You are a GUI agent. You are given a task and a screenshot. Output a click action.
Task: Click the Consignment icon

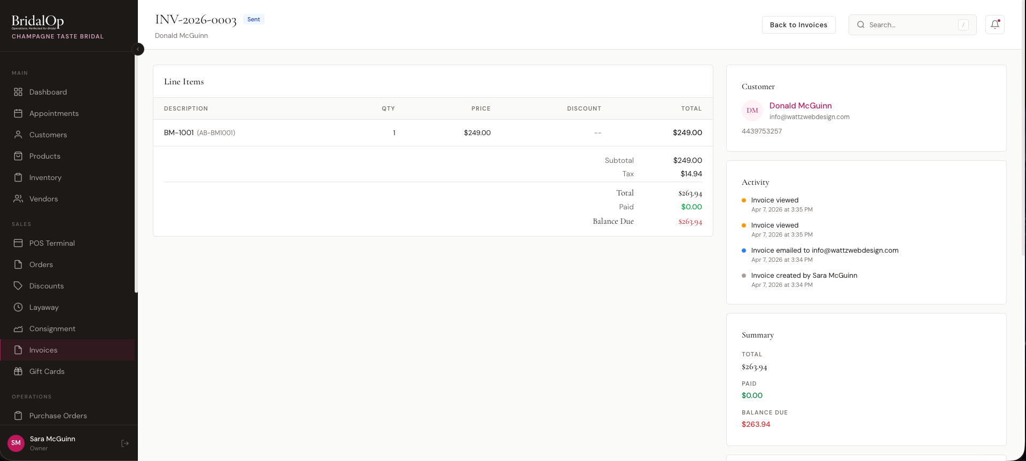(x=18, y=329)
